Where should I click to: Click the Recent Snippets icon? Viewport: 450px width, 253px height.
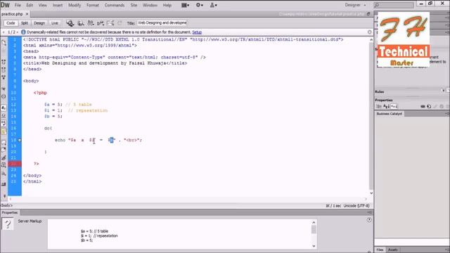tap(4, 165)
